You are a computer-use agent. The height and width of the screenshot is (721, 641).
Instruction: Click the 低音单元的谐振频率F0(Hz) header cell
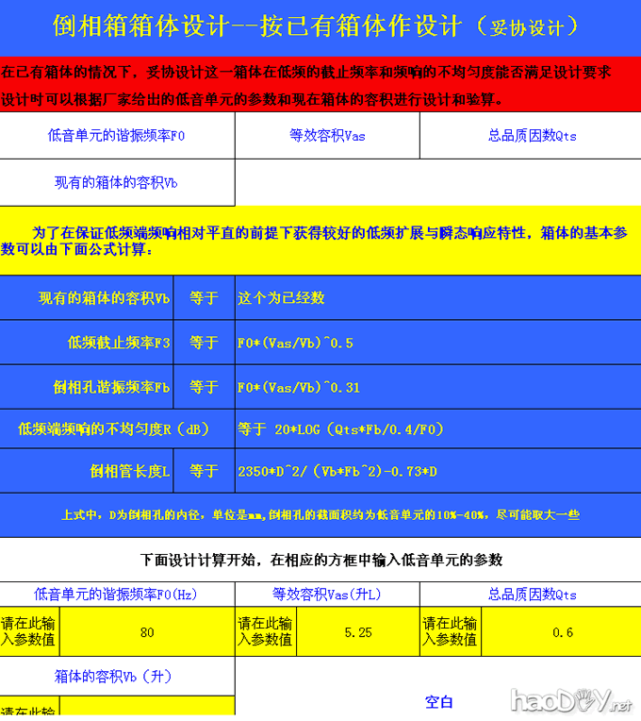(116, 595)
